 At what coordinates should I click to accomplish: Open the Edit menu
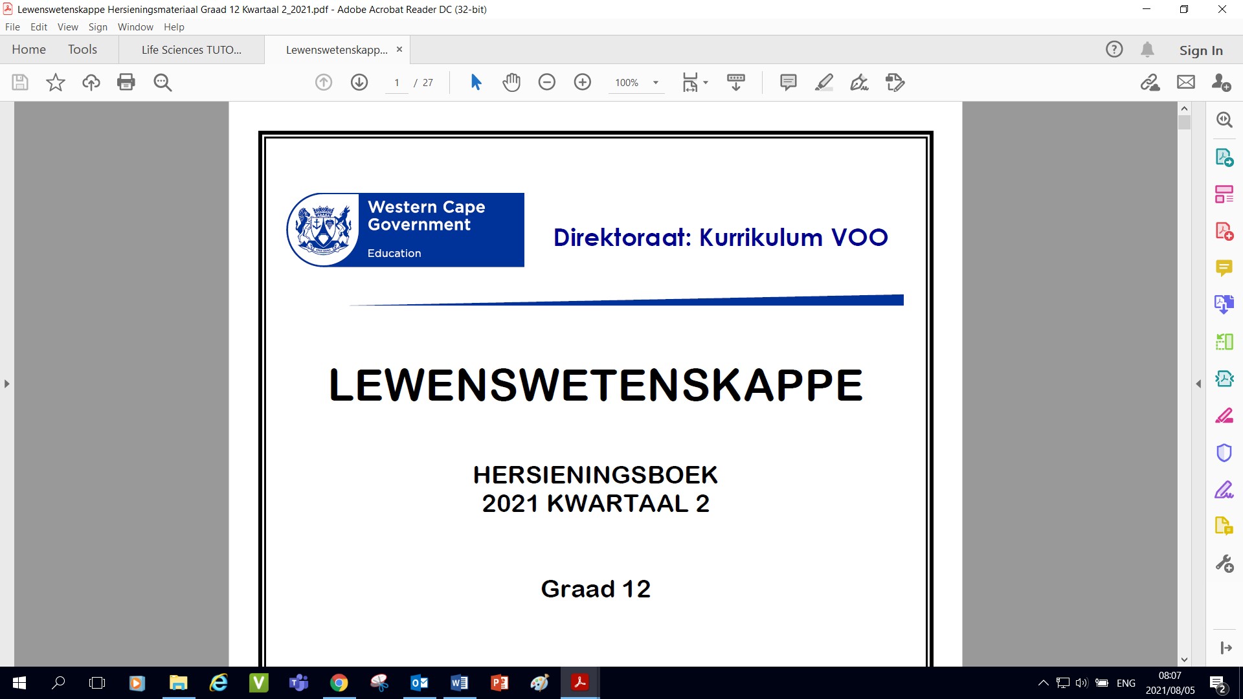39,27
